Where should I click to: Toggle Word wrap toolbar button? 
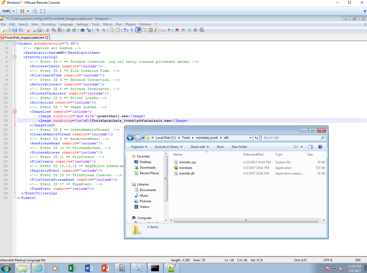(x=126, y=30)
